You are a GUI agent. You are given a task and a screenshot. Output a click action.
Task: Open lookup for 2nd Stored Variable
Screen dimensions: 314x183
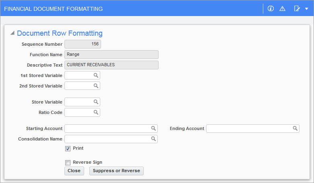pyautogui.click(x=96, y=85)
